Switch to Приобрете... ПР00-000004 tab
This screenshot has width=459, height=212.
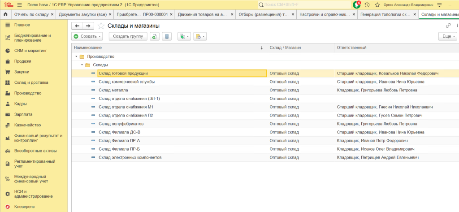coord(142,14)
